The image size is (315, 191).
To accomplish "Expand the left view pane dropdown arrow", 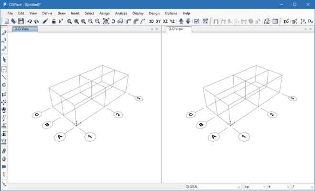I will point(152,29).
